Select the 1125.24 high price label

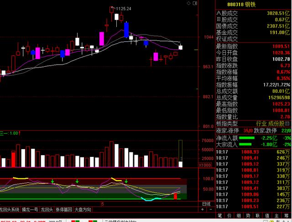tap(124, 9)
